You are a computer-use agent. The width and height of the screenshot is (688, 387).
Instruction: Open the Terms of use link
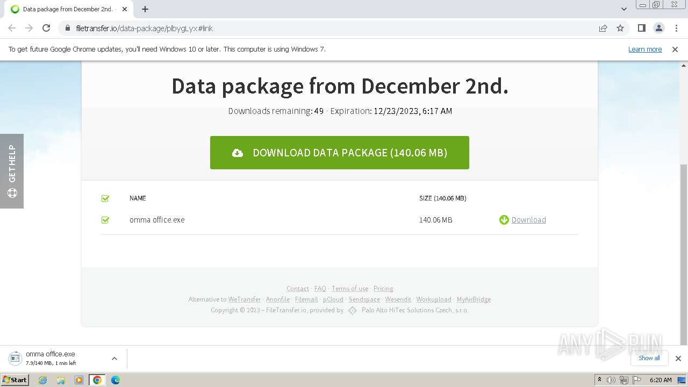350,289
